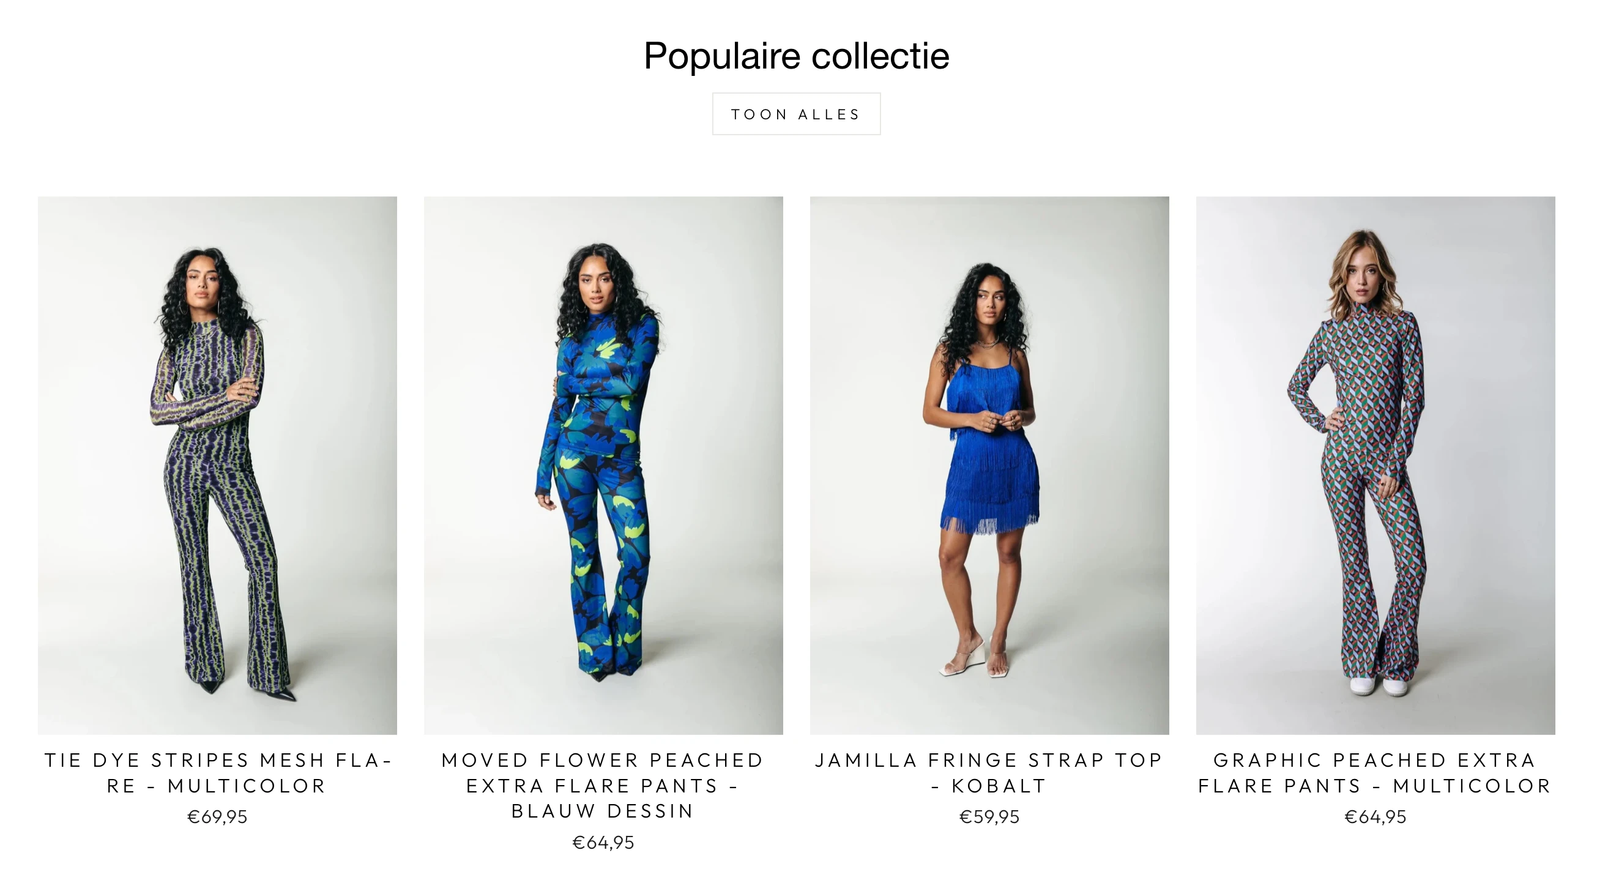Open Moved Flower Peached Extra Flare Pants link
This screenshot has width=1597, height=891.
(x=603, y=786)
